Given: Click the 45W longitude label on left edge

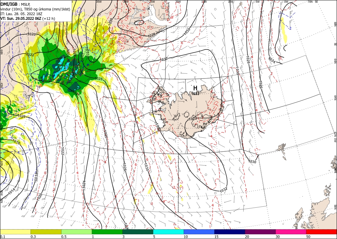Looking at the screenshot, I should (2, 86).
